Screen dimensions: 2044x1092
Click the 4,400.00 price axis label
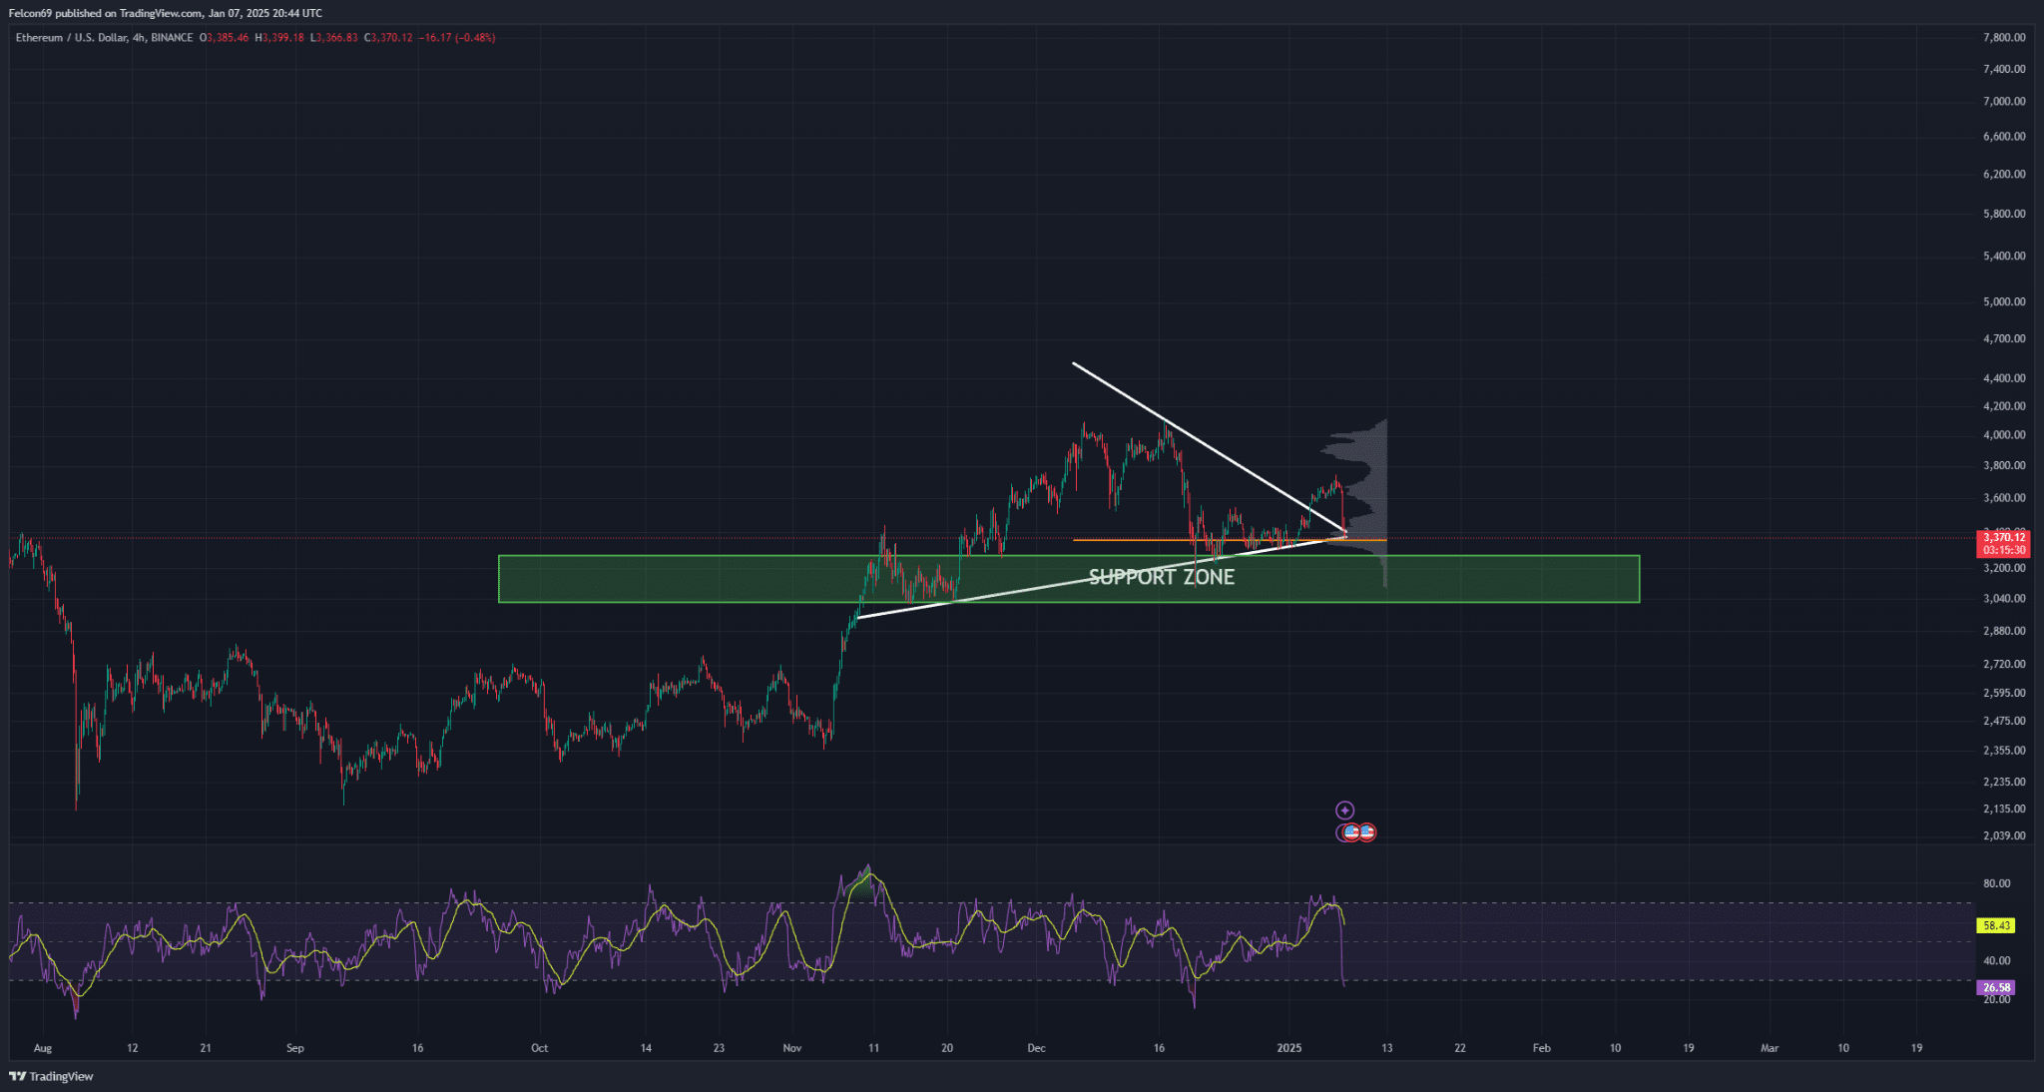tap(2004, 378)
